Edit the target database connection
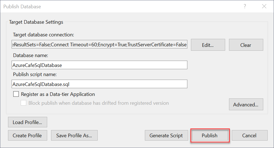Screen dimensions: 274x148 pyautogui.click(x=208, y=45)
